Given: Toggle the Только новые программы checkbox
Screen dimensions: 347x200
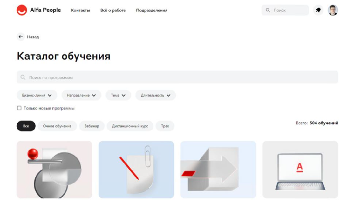Looking at the screenshot, I should click(x=19, y=108).
